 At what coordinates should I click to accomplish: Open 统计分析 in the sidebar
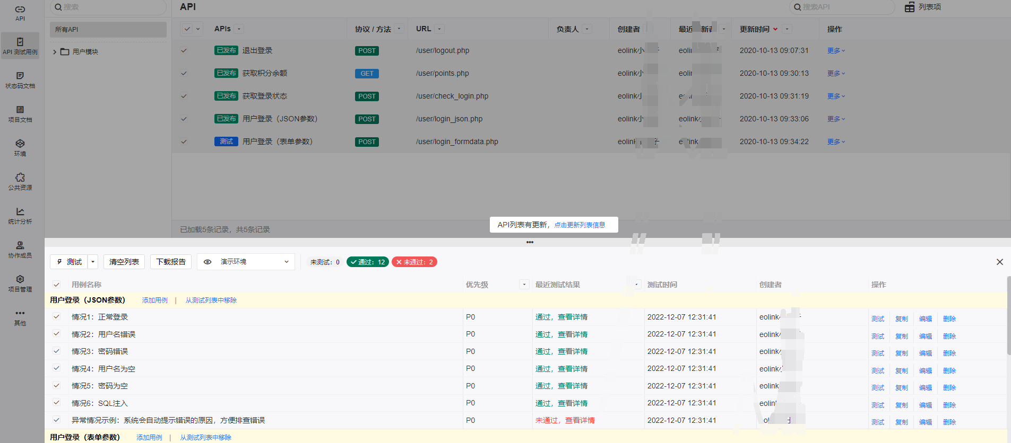[20, 216]
